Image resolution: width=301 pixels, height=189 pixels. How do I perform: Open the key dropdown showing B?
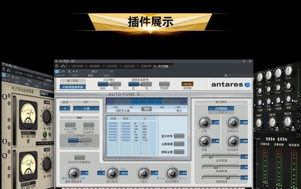point(65,109)
